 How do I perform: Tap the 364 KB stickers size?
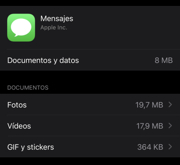click(x=150, y=147)
